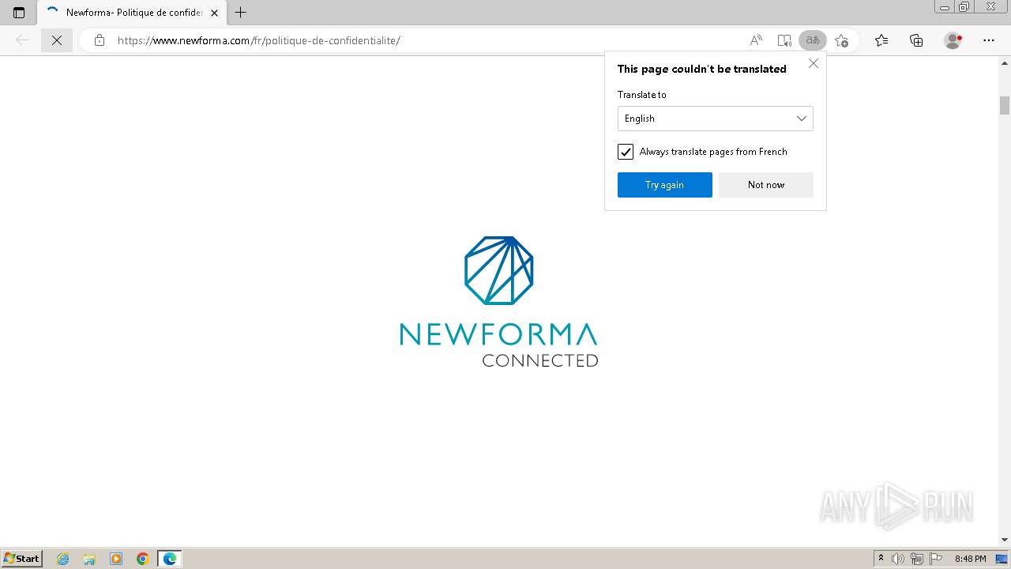Image resolution: width=1011 pixels, height=569 pixels.
Task: Open the profile account icon
Action: 953,40
